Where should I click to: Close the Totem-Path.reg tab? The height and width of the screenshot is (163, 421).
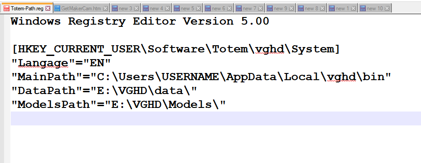48,9
